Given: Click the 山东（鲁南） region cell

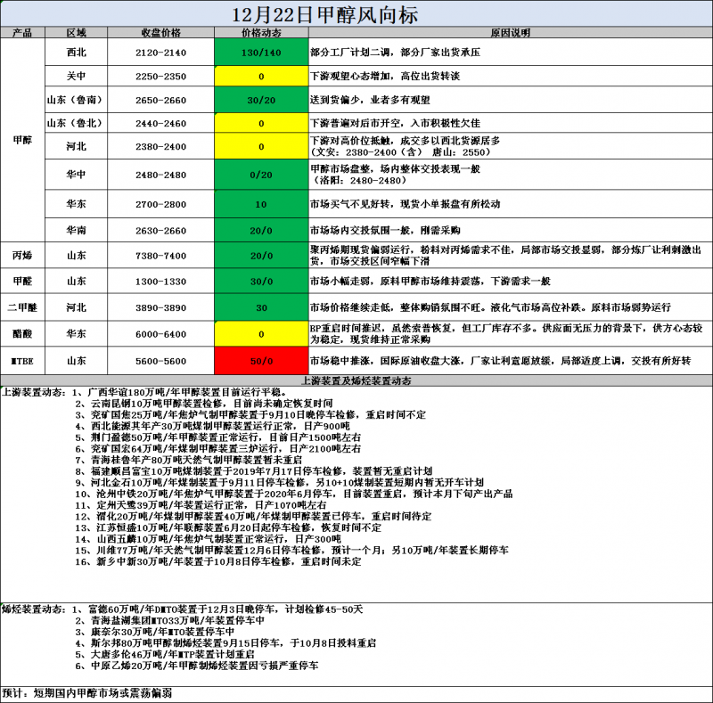Looking at the screenshot, I should pos(76,100).
